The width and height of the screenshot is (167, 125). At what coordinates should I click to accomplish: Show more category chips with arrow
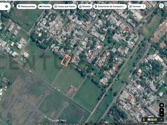pyautogui.click(x=143, y=7)
